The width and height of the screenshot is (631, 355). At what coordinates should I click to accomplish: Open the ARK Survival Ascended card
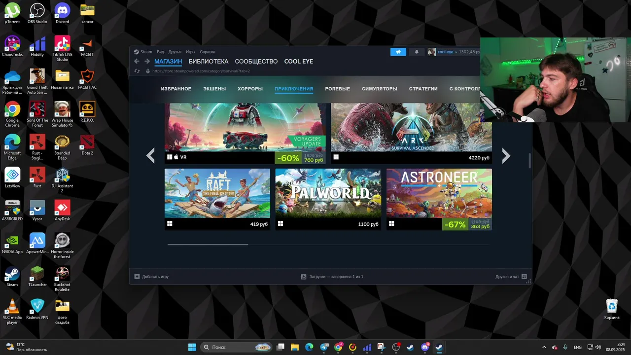pyautogui.click(x=411, y=134)
